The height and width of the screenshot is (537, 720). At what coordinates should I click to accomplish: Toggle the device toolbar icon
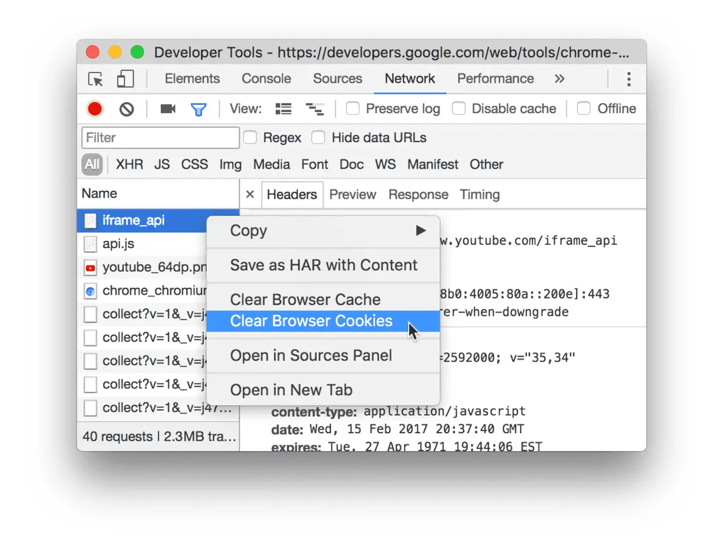(125, 79)
